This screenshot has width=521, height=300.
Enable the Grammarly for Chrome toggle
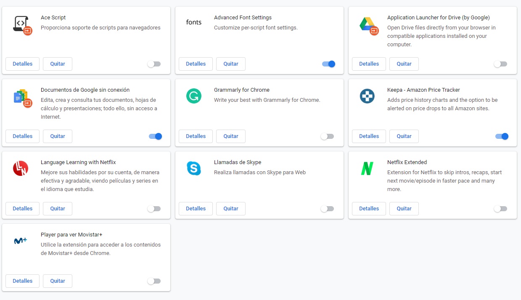(327, 136)
